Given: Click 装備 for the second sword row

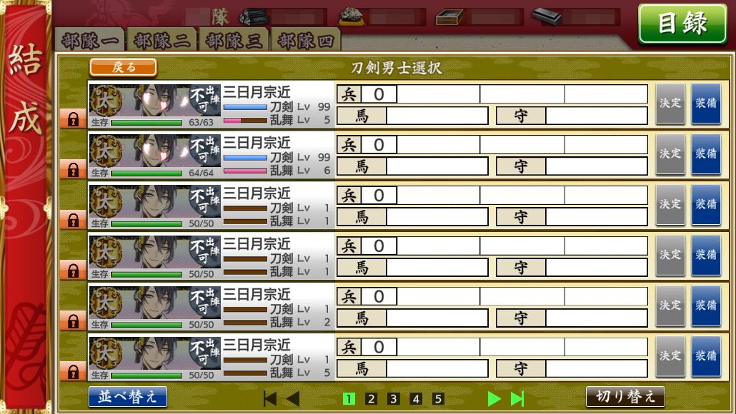Looking at the screenshot, I should (x=706, y=153).
